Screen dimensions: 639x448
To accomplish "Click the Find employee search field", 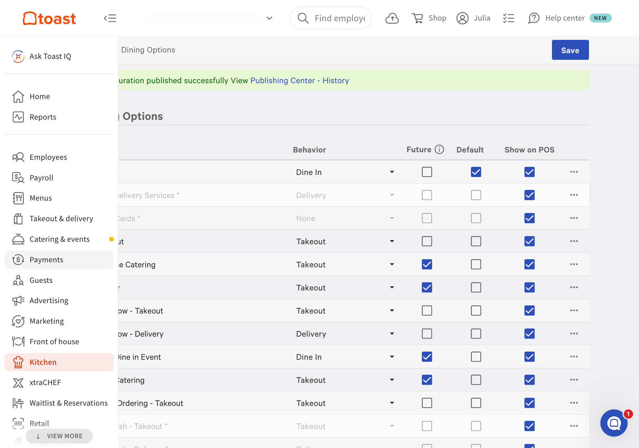I will click(331, 18).
